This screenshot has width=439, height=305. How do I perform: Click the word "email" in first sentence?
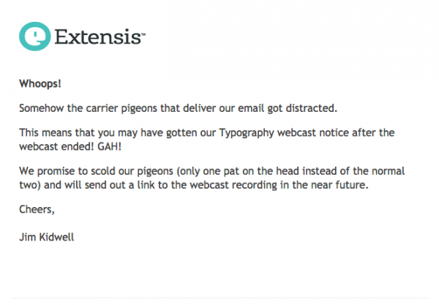point(241,108)
